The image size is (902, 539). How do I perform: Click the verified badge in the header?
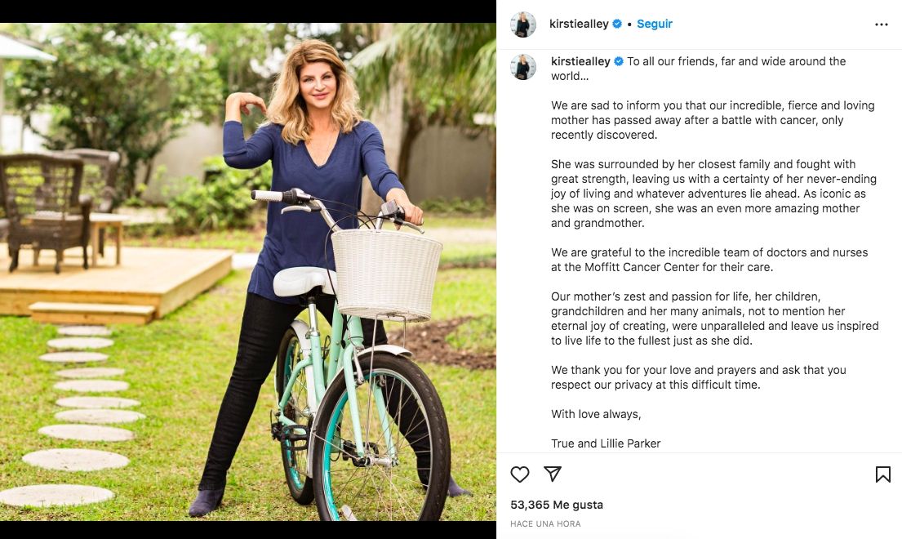coord(617,24)
